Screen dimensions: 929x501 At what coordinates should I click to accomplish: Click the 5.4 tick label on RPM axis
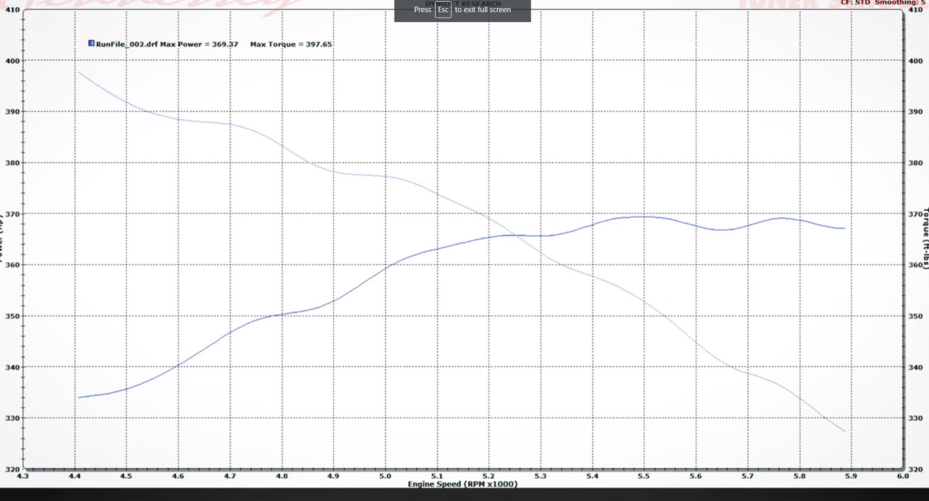point(592,476)
